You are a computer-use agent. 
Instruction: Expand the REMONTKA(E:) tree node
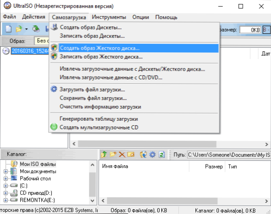click(5, 200)
